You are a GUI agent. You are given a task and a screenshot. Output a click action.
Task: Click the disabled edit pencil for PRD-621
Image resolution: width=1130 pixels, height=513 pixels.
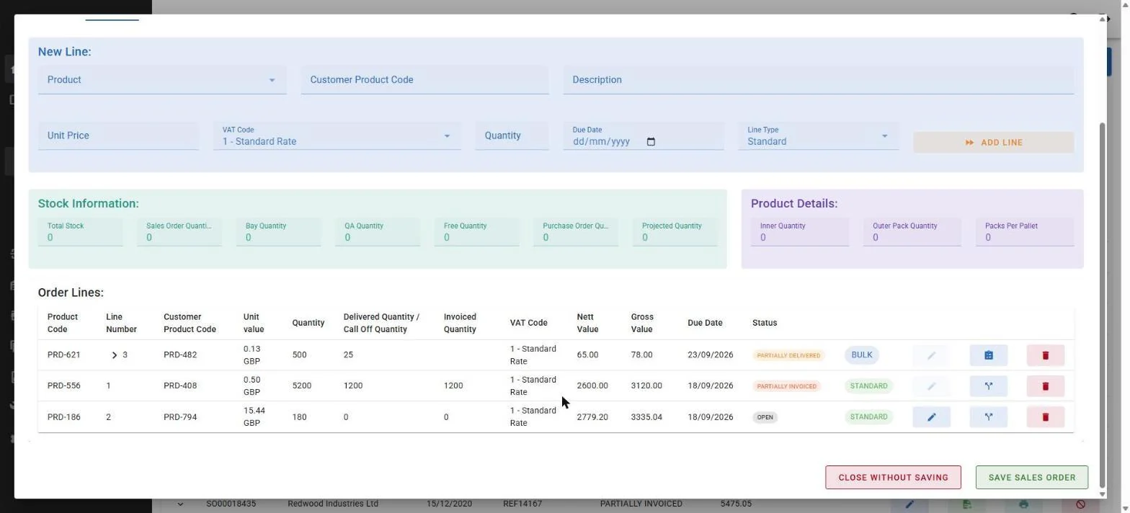931,355
